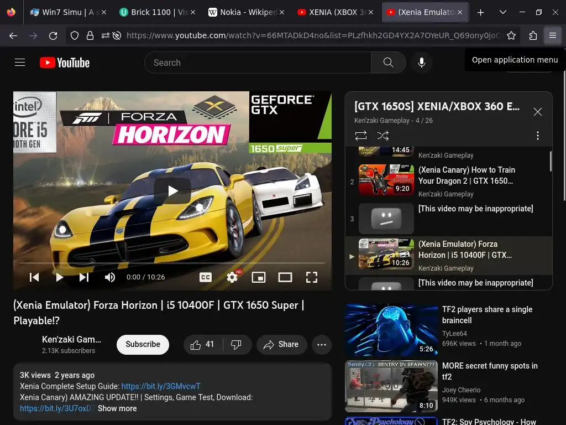
Task: Open tracking protection shield icon
Action: pyautogui.click(x=75, y=35)
